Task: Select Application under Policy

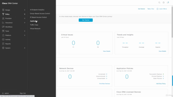Action: (34, 21)
